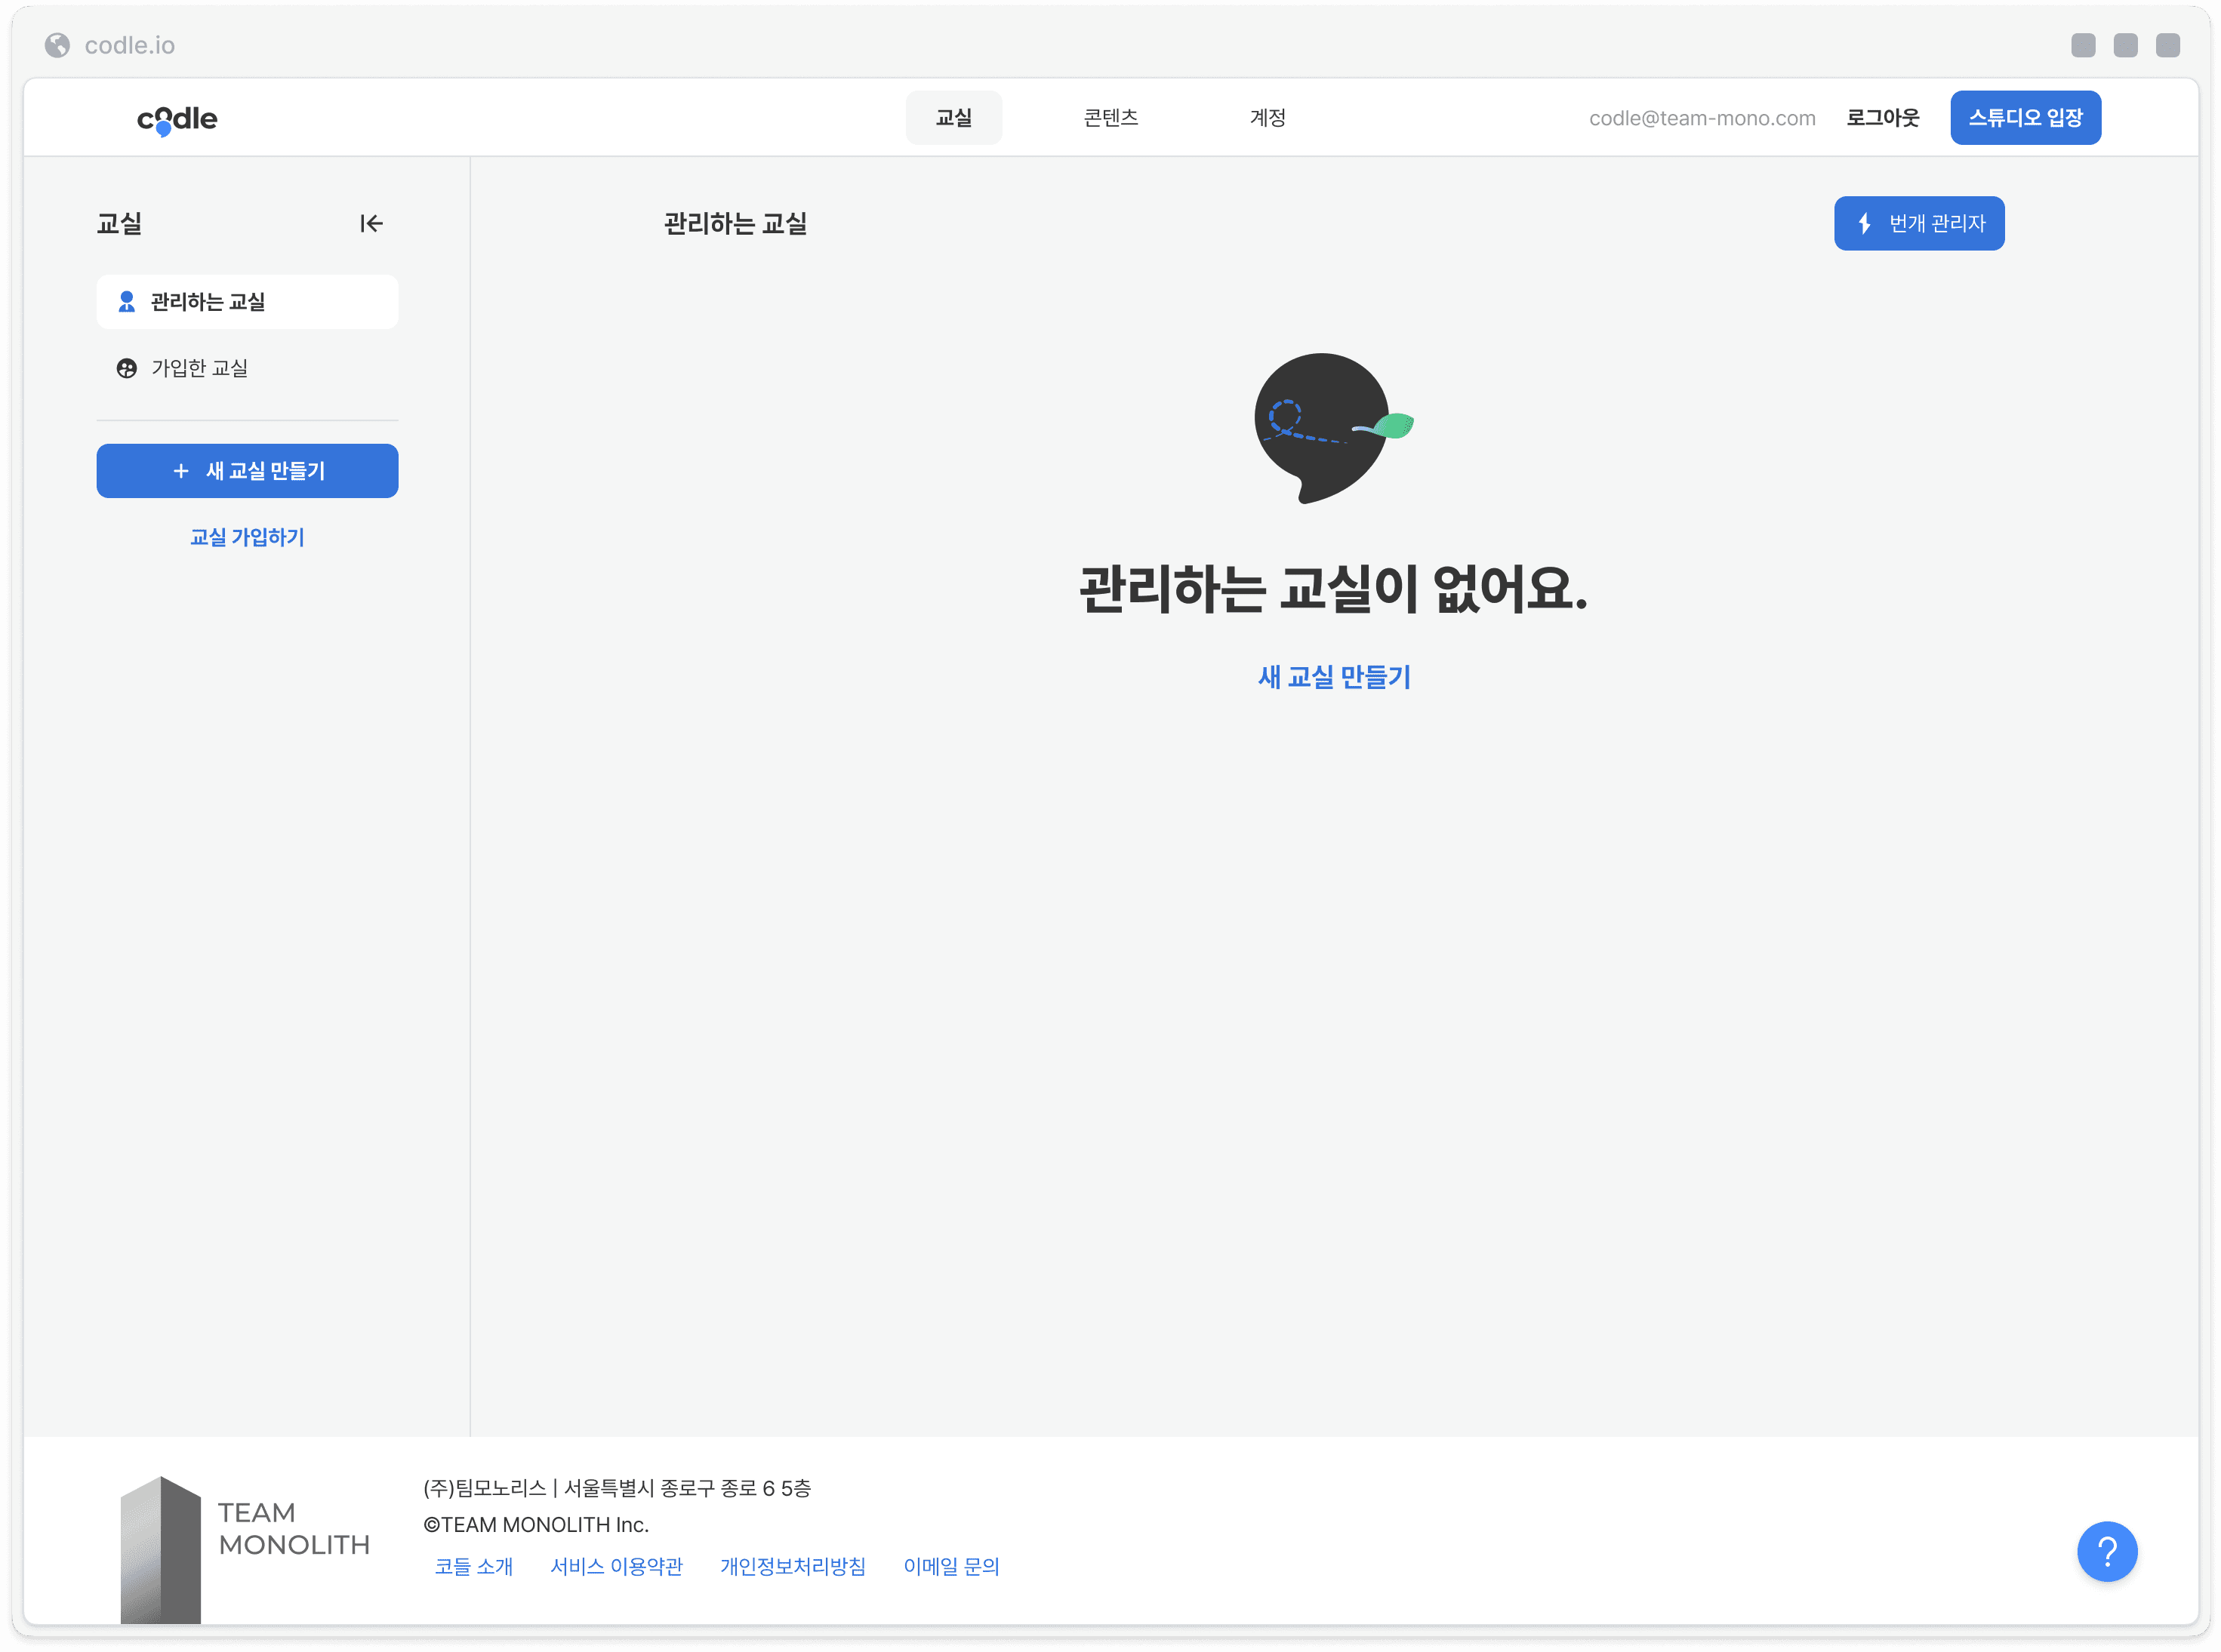Click the face icon beside 가입한 교실
Screen dimensions: 2221x1652
(126, 368)
